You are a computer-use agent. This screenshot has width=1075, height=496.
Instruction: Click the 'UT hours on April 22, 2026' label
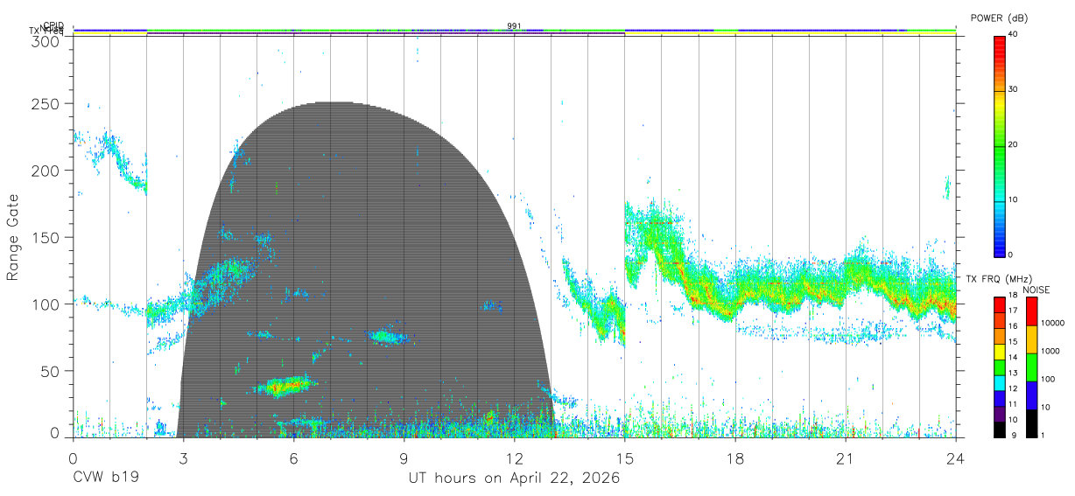(514, 479)
